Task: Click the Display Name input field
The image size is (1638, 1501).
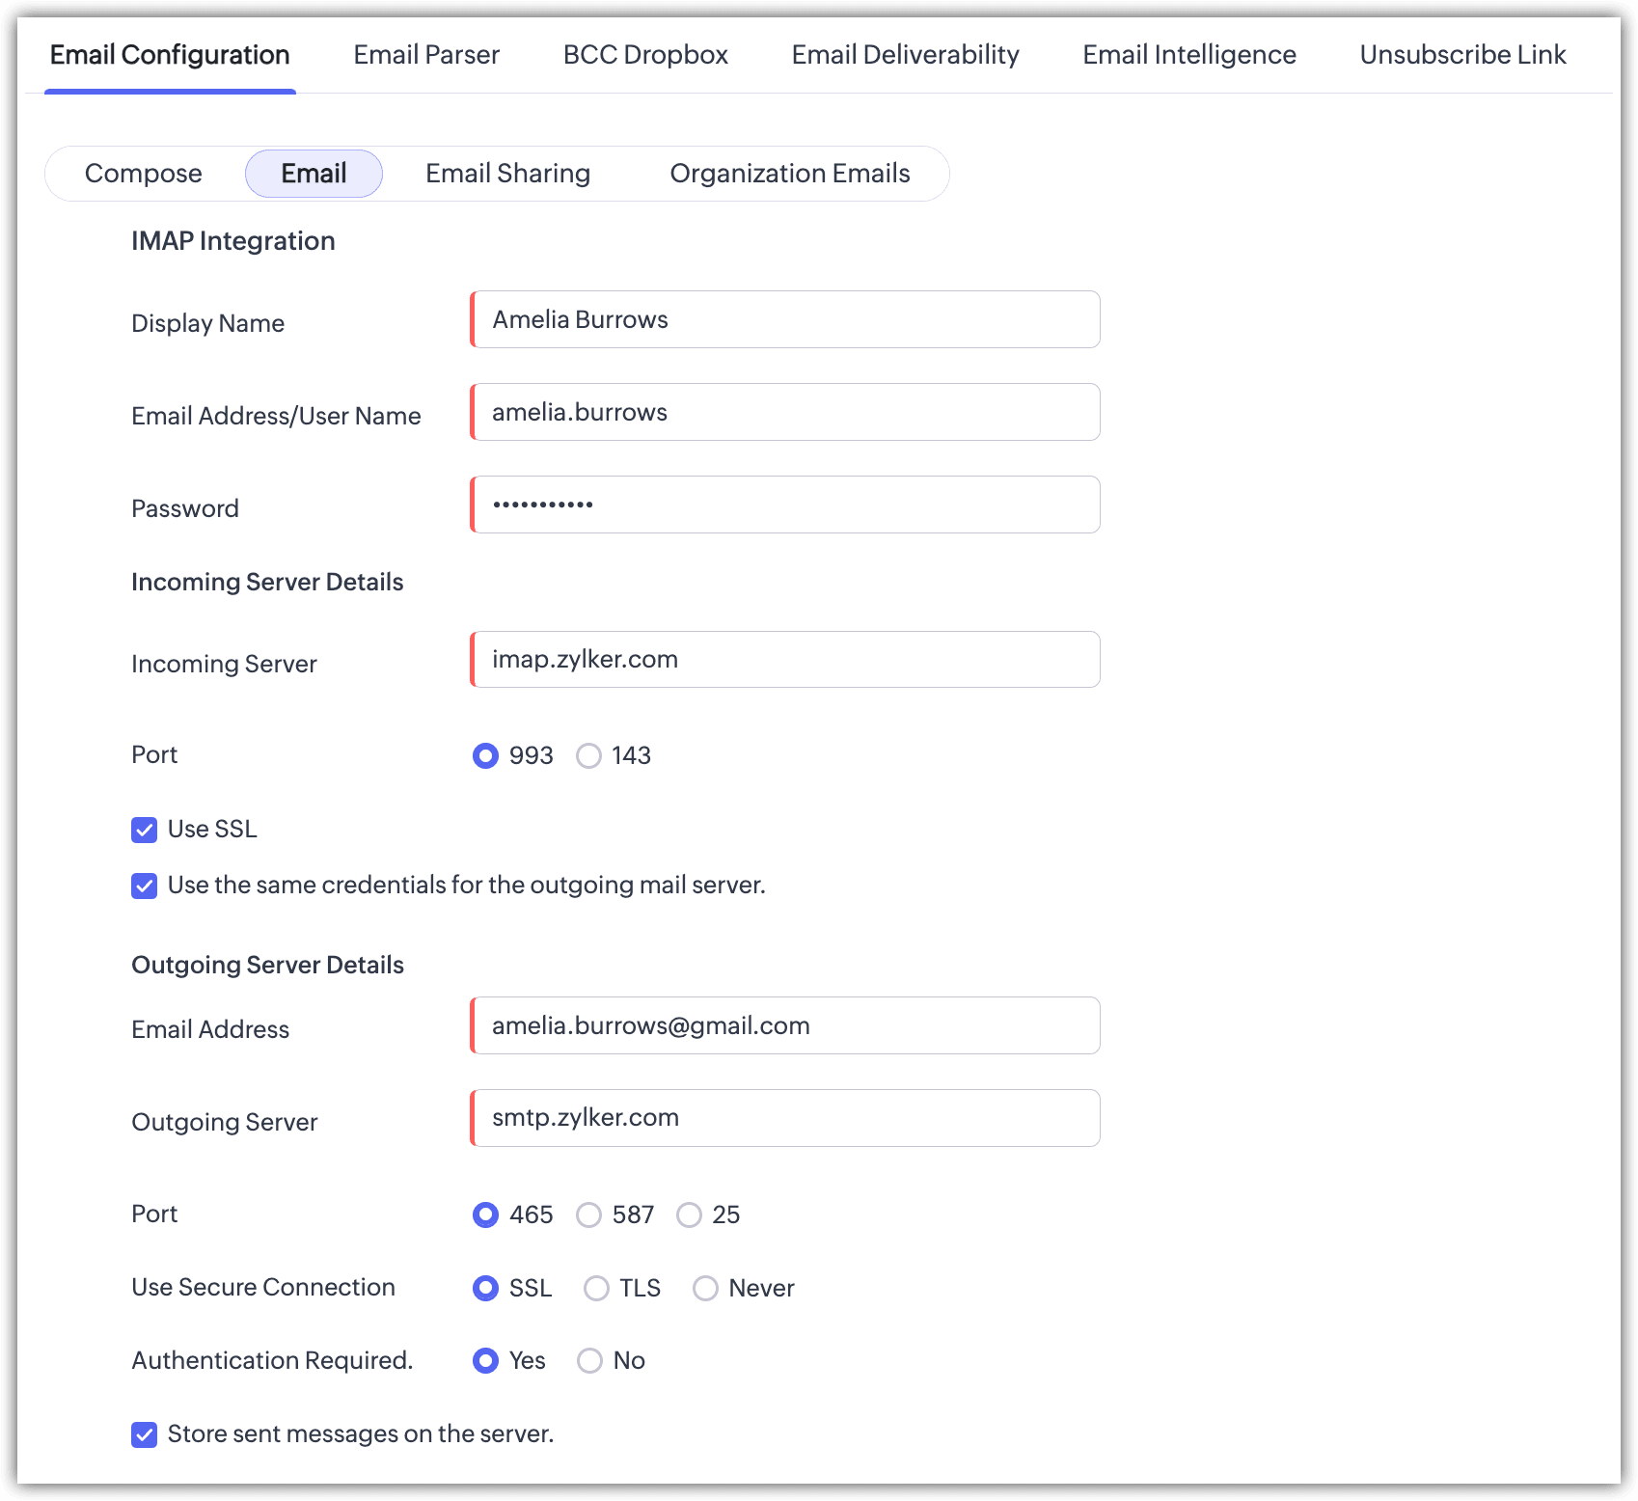Action: pos(785,319)
